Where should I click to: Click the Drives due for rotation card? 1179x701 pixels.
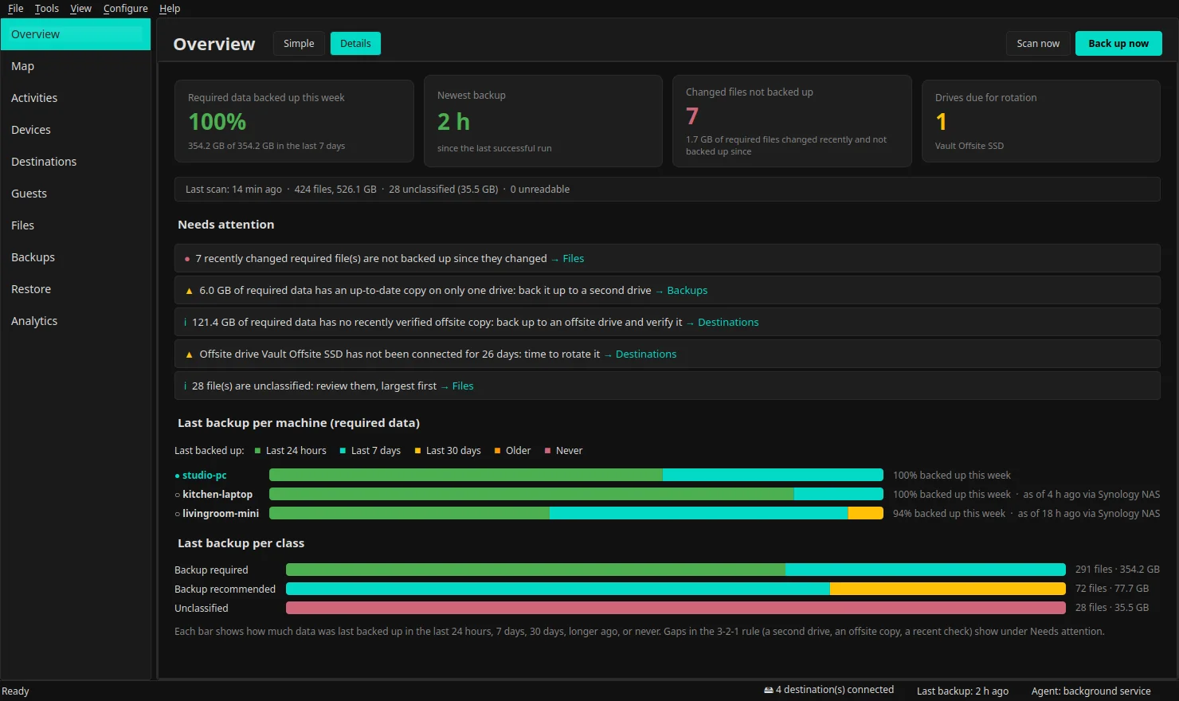(1041, 121)
